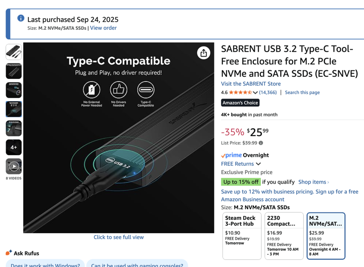Image resolution: width=364 pixels, height=267 pixels.
Task: Open the Shop items chevron link
Action: [313, 182]
